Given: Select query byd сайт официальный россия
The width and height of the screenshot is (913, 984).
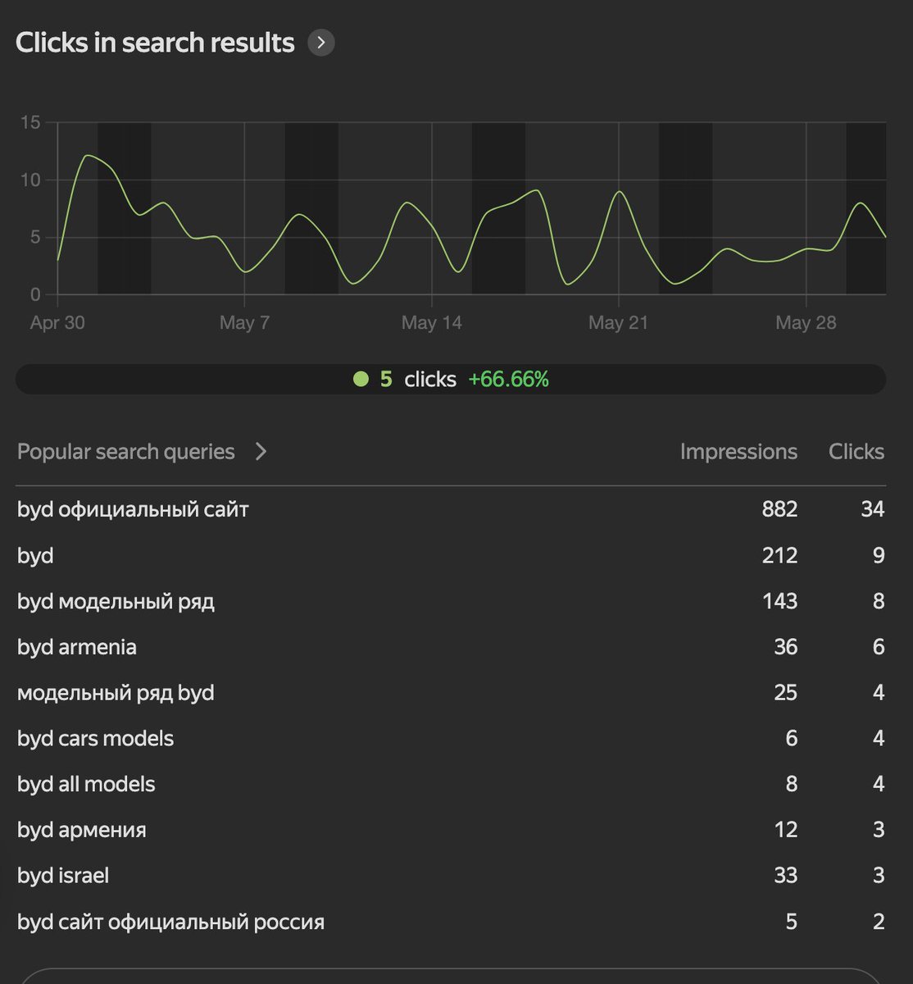Looking at the screenshot, I should pyautogui.click(x=170, y=922).
